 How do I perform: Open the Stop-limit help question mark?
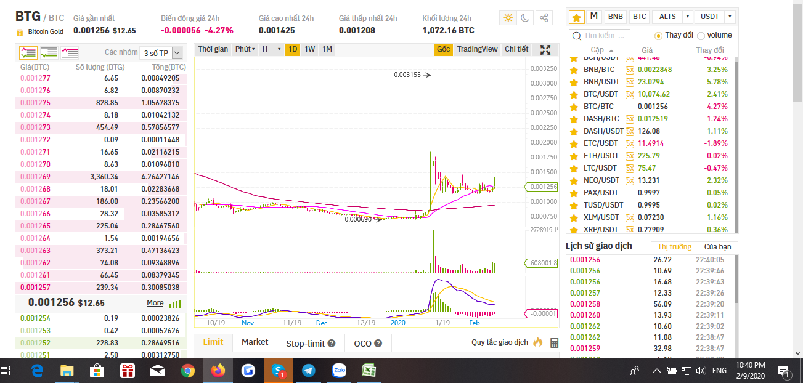[x=332, y=344]
